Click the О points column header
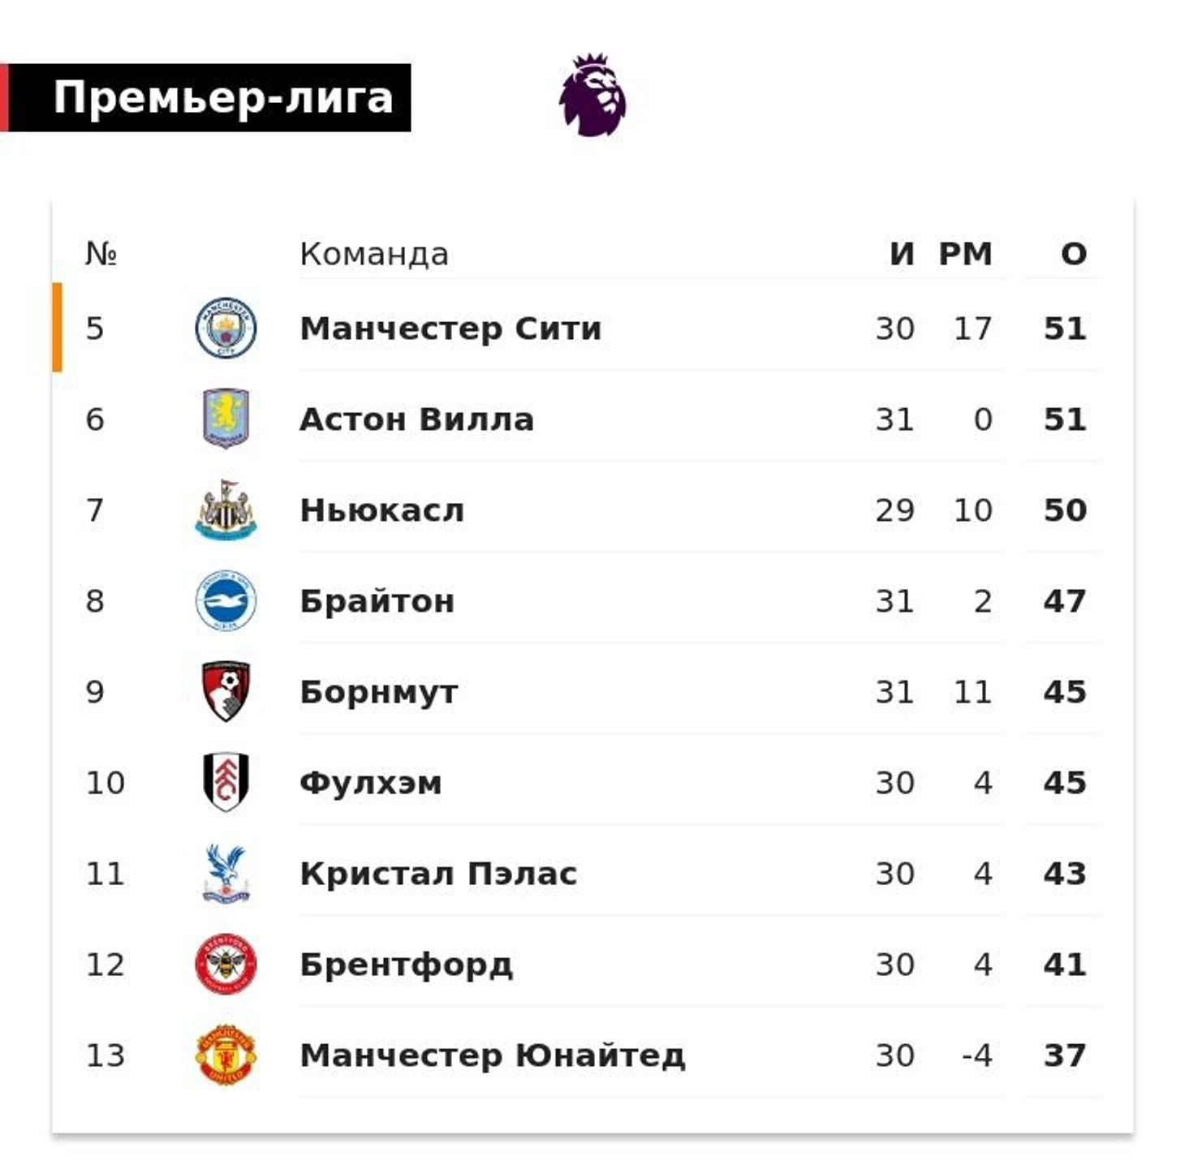Image resolution: width=1185 pixels, height=1165 pixels. (x=1073, y=254)
